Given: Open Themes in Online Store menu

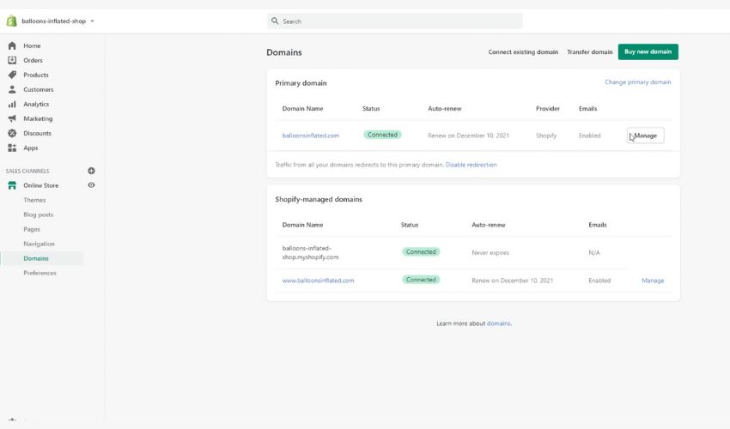Looking at the screenshot, I should pyautogui.click(x=34, y=200).
